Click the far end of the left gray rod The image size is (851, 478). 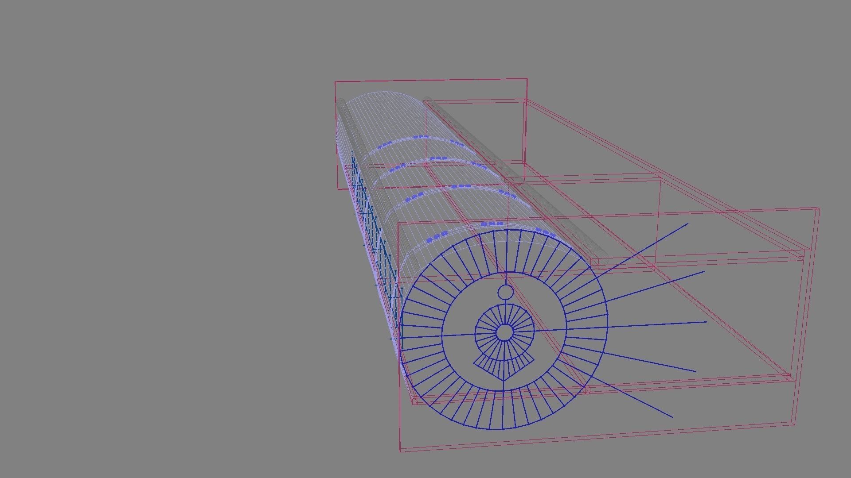coord(341,103)
